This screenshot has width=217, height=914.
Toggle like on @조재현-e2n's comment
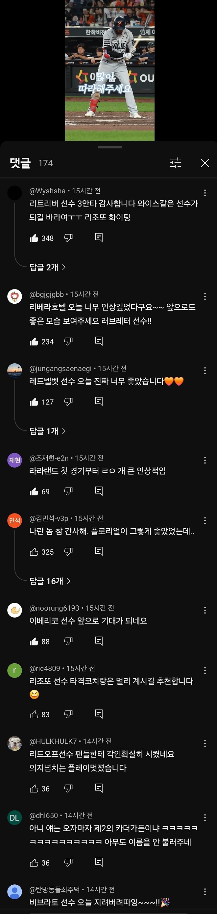tap(35, 491)
